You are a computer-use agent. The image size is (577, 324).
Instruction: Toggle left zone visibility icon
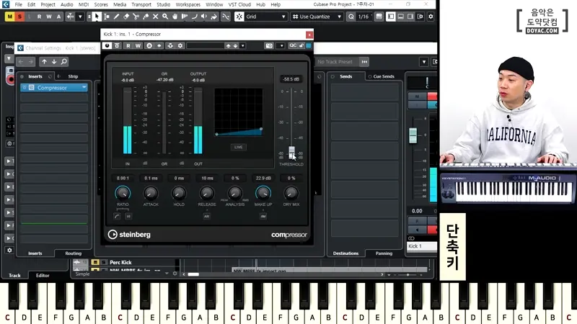point(391,17)
